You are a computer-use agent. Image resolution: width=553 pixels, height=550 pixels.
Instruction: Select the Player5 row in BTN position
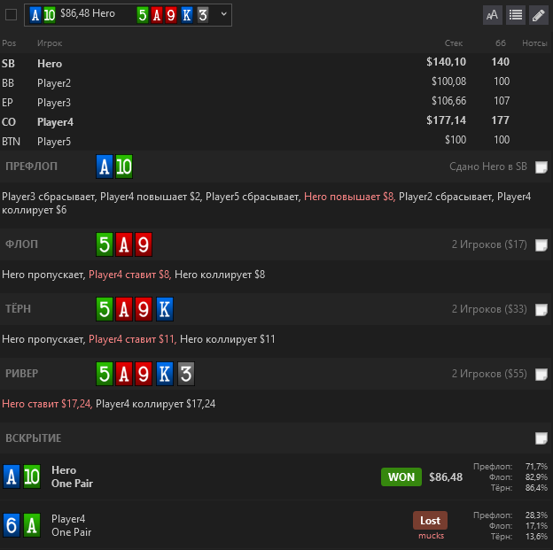click(276, 141)
